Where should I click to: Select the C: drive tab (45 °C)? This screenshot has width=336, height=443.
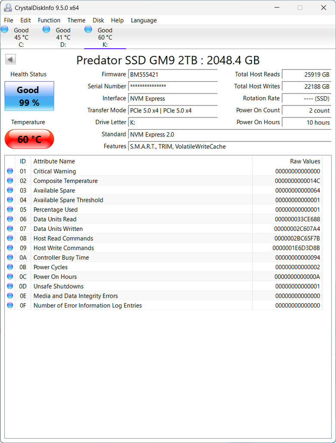[x=21, y=37]
